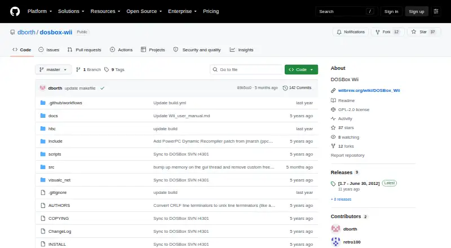Viewport: 451px width, 248px height.
Task: Focus the Go to file field
Action: tap(246, 70)
